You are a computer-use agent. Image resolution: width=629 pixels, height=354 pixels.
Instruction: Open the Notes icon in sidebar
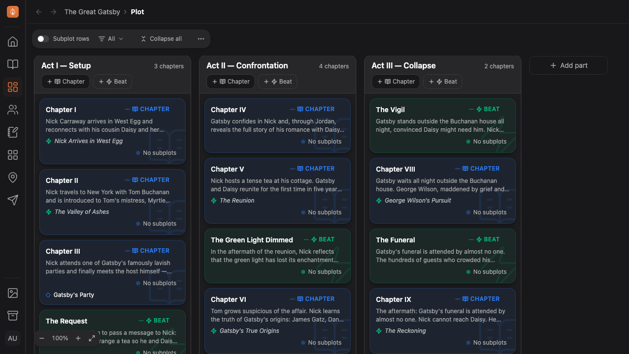point(13,132)
